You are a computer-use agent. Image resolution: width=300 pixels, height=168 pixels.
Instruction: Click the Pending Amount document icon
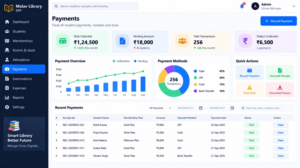pos(123,41)
